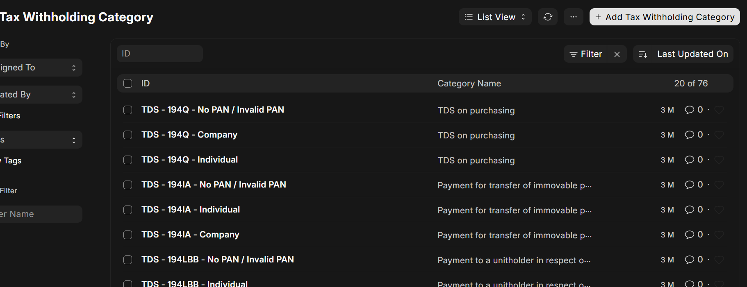The width and height of the screenshot is (747, 287).
Task: Open the Filter button menu
Action: [x=586, y=54]
